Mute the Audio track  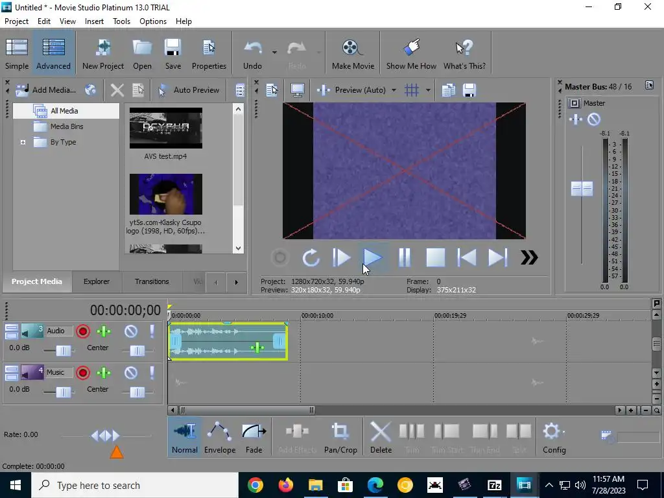click(x=131, y=331)
